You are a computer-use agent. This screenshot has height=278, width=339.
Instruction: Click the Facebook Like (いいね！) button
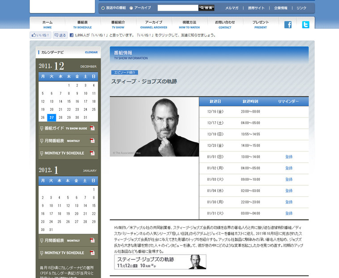point(40,35)
